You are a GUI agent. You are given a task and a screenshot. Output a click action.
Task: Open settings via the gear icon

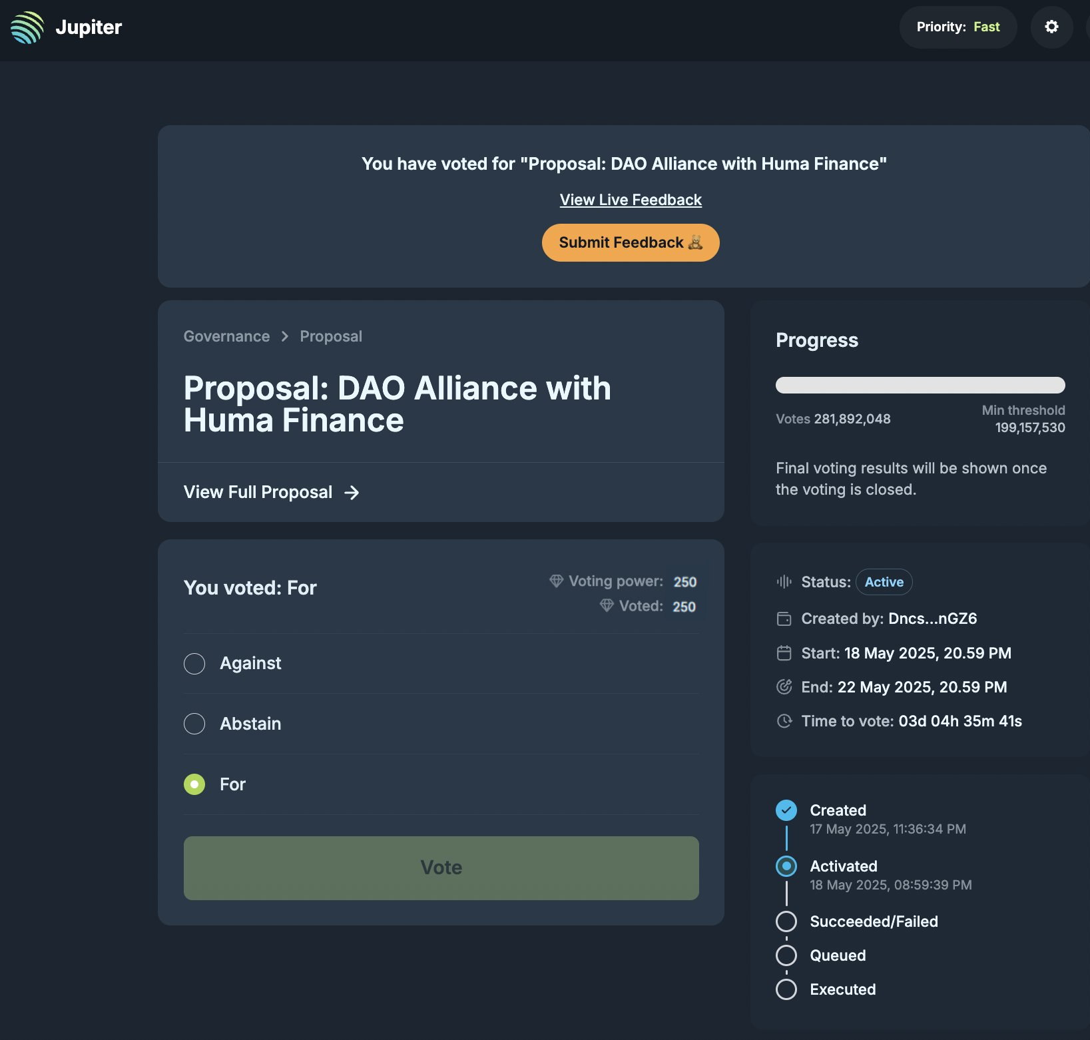tap(1051, 27)
